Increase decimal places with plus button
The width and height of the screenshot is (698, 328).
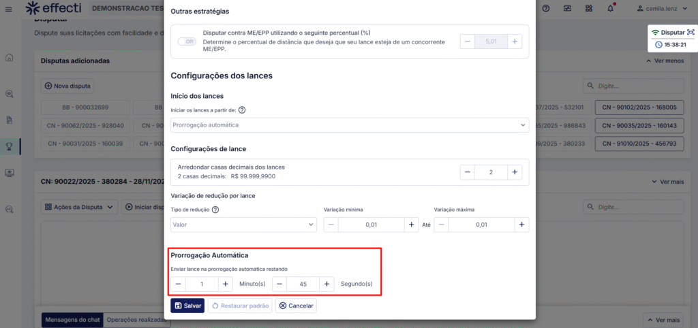tap(515, 172)
